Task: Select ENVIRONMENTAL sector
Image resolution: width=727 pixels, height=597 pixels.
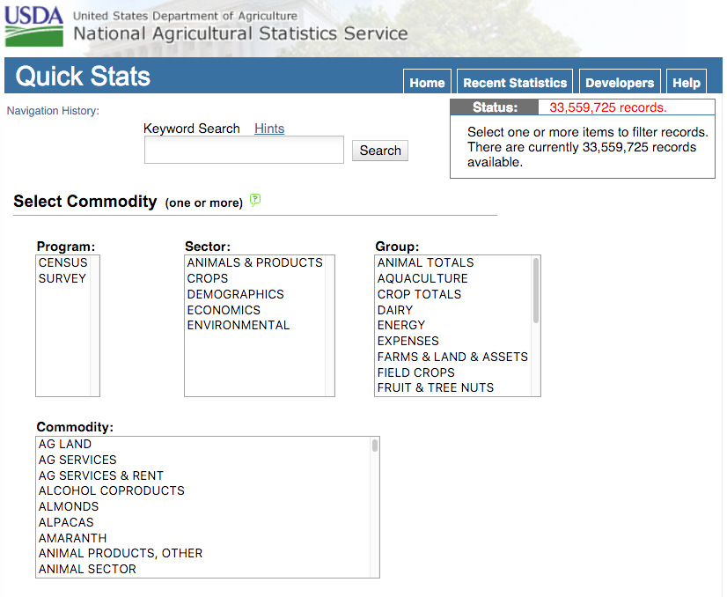Action: tap(255, 325)
